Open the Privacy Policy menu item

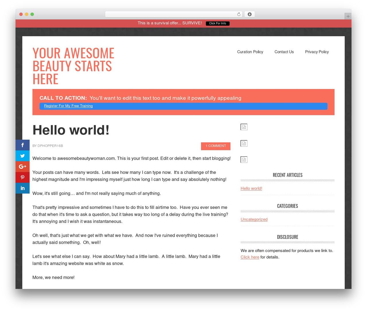pos(317,52)
